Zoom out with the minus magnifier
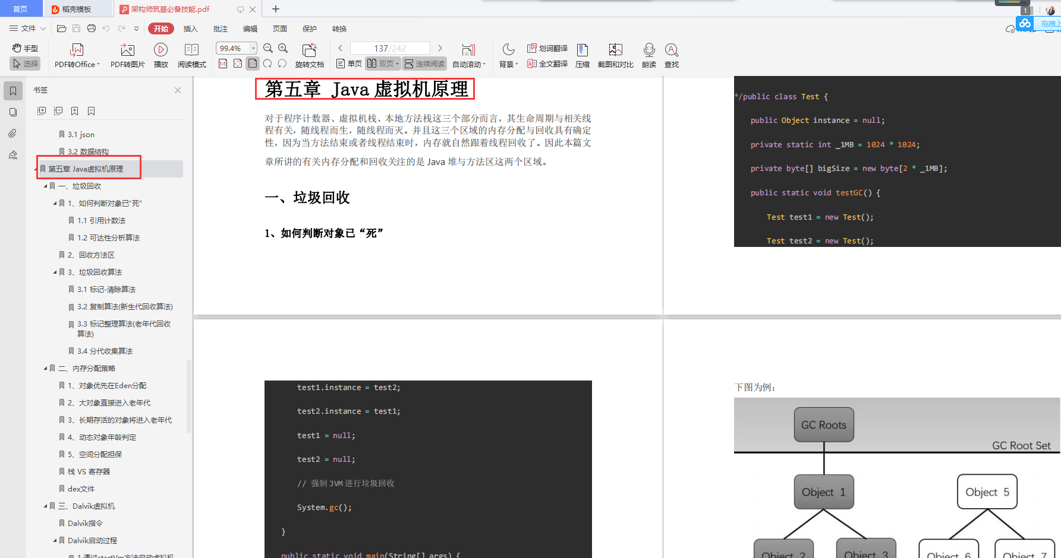Screen dimensions: 1061x558 (268, 48)
